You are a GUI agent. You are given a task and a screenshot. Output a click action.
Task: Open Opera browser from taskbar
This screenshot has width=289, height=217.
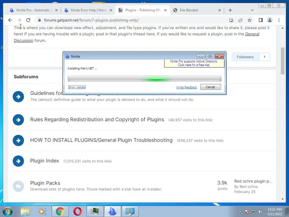pyautogui.click(x=77, y=211)
